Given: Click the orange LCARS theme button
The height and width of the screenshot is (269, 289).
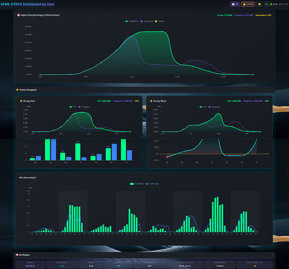Looking at the screenshot, I should [248, 4].
